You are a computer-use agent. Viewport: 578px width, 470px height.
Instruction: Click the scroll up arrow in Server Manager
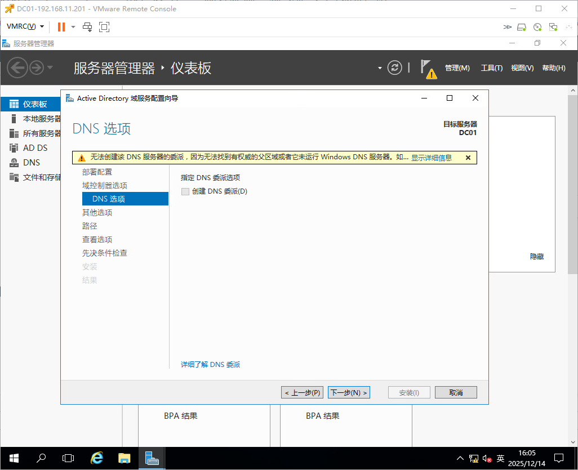pos(573,90)
